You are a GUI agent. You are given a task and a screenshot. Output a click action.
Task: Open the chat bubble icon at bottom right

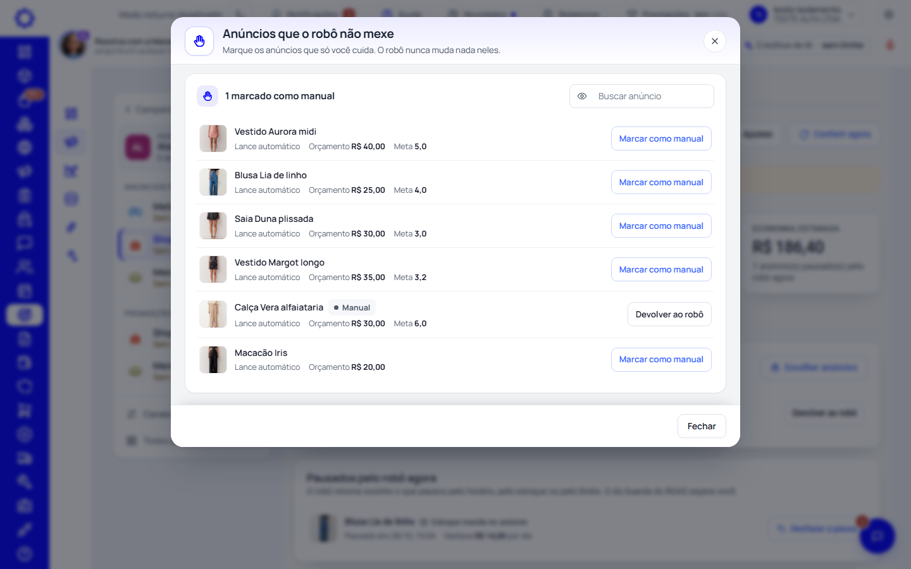[x=877, y=536]
